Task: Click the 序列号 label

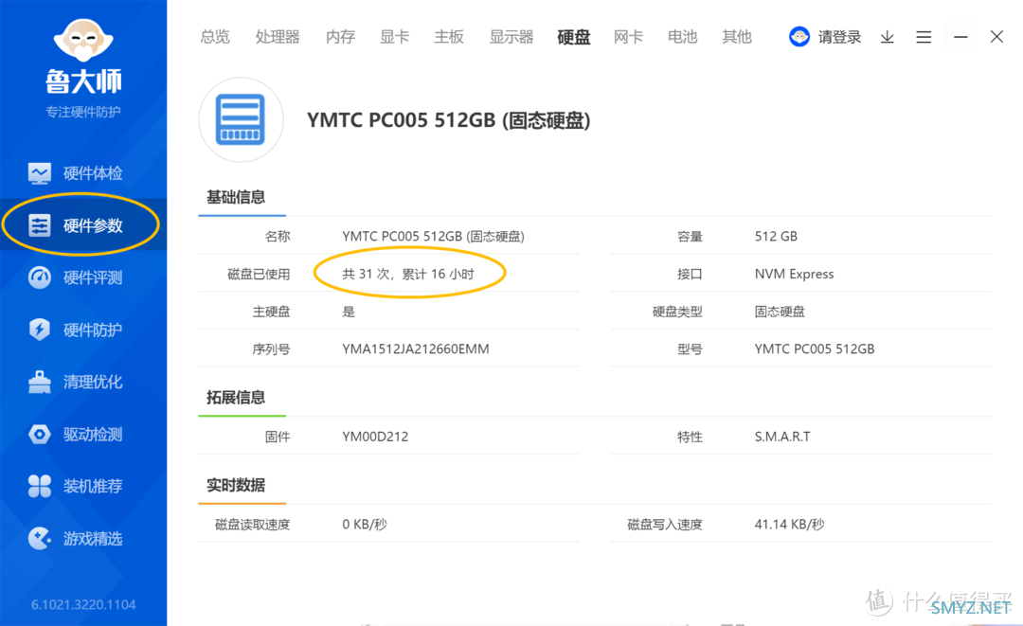Action: (x=271, y=349)
